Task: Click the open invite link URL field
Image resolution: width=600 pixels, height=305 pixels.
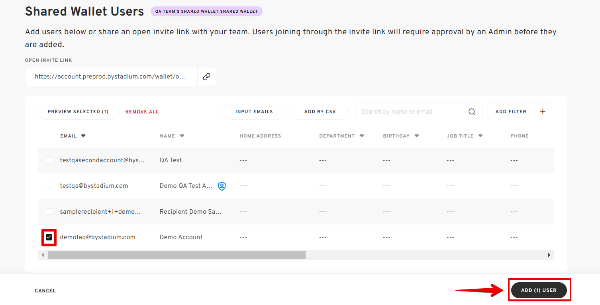Action: point(111,77)
